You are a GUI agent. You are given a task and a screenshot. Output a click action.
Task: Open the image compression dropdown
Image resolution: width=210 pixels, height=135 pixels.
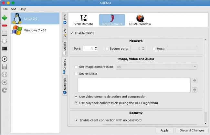[x=156, y=67]
